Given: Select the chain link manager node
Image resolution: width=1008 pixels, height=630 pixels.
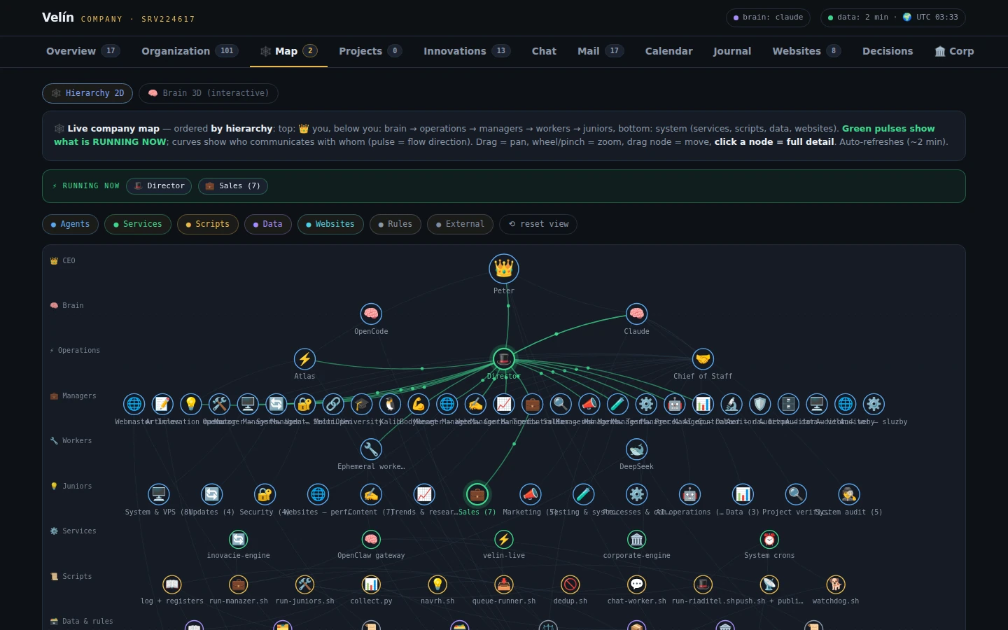Looking at the screenshot, I should pyautogui.click(x=333, y=404).
